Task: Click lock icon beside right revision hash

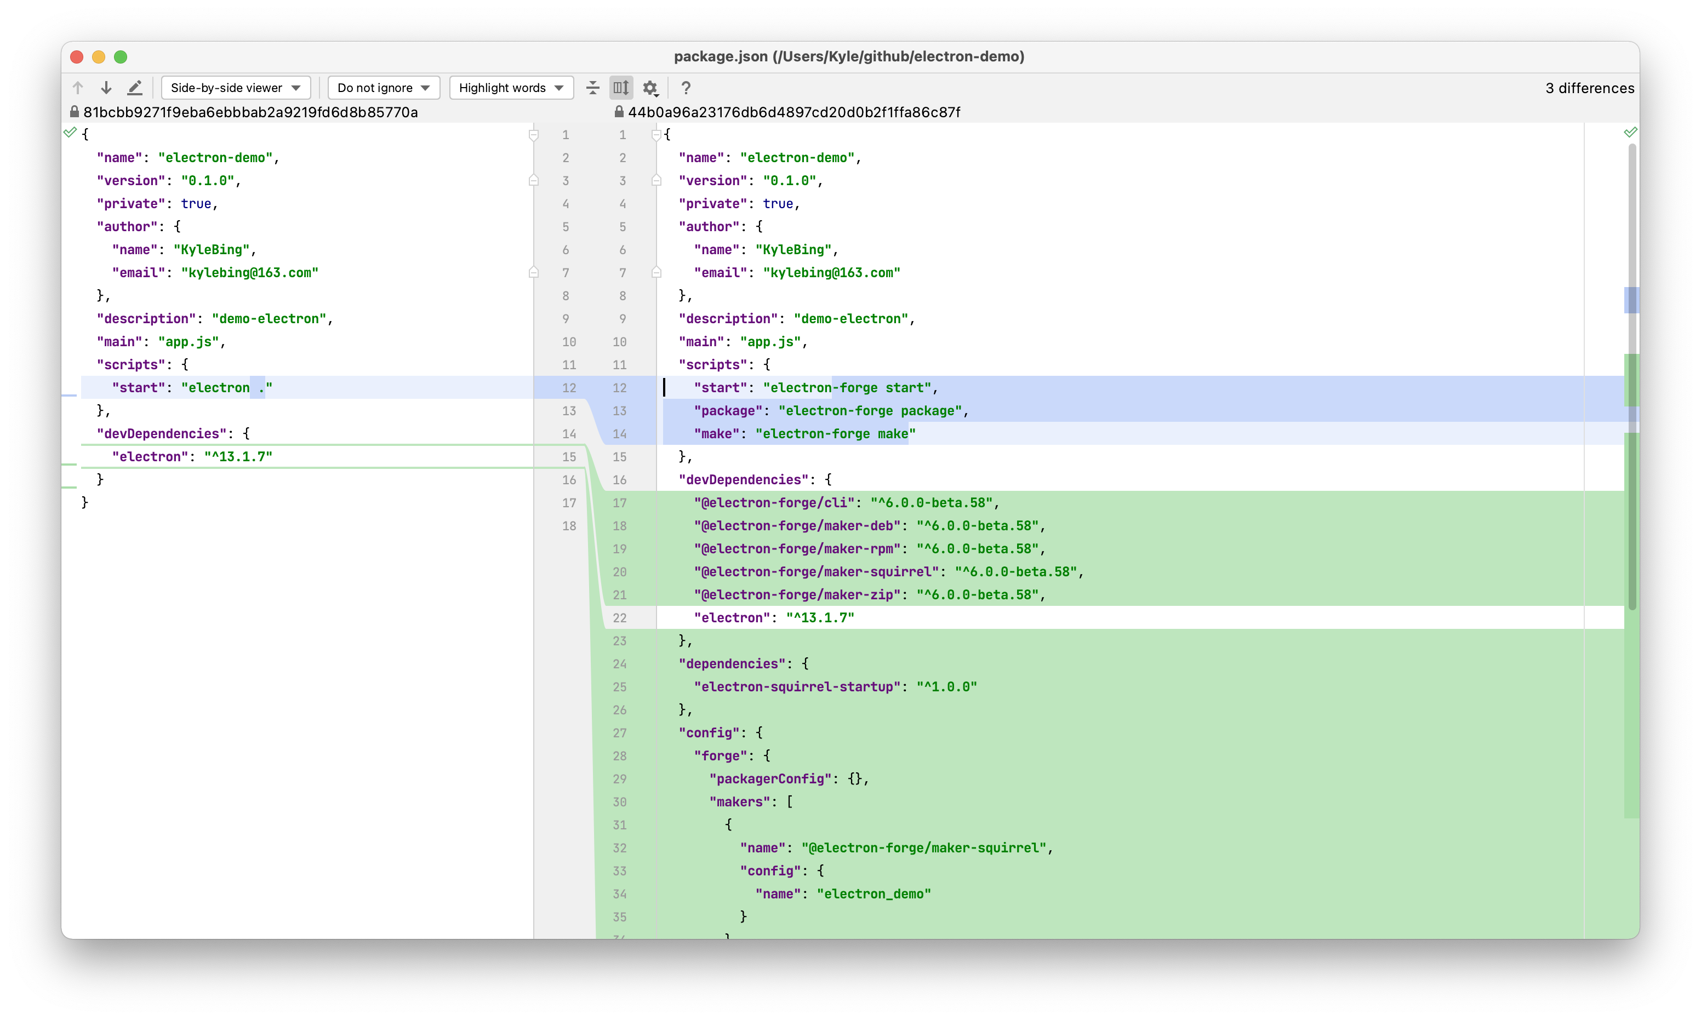Action: tap(619, 112)
